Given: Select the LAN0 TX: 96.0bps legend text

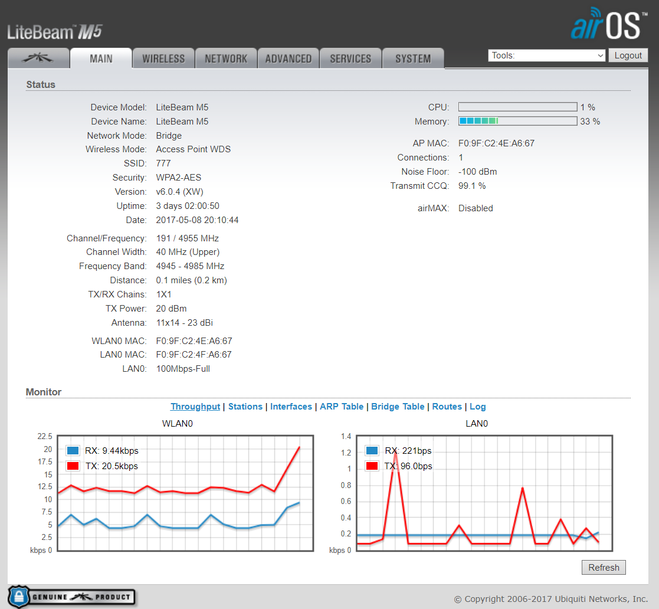Looking at the screenshot, I should pos(408,466).
